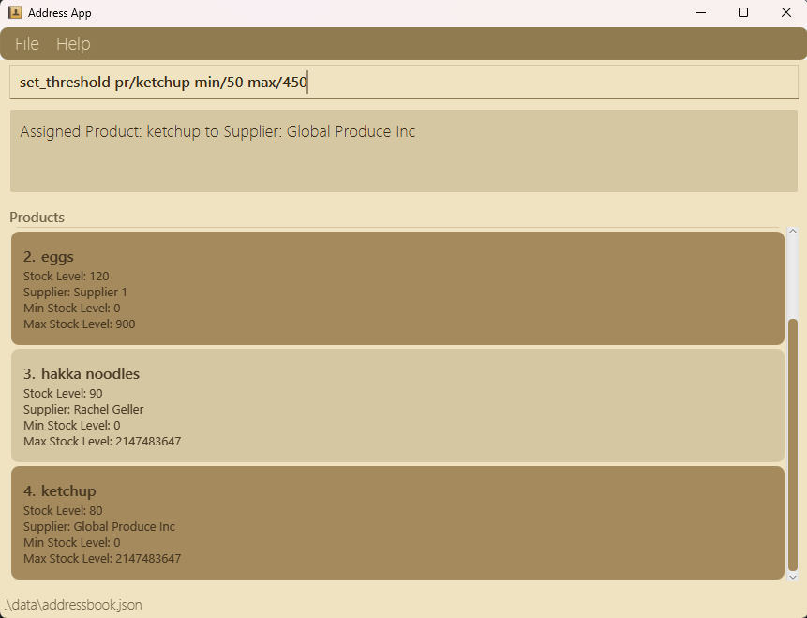The height and width of the screenshot is (618, 807).
Task: Click the product list scroll-down arrow
Action: click(793, 578)
